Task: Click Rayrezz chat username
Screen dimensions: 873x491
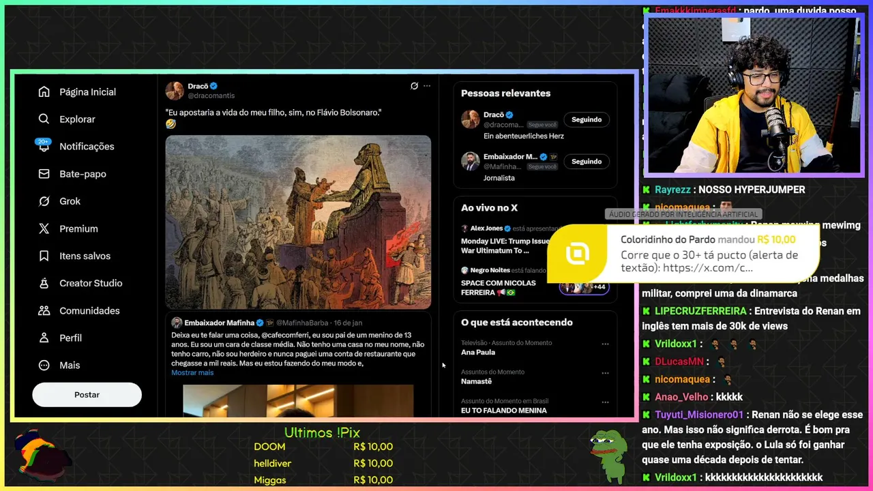Action: pyautogui.click(x=672, y=190)
